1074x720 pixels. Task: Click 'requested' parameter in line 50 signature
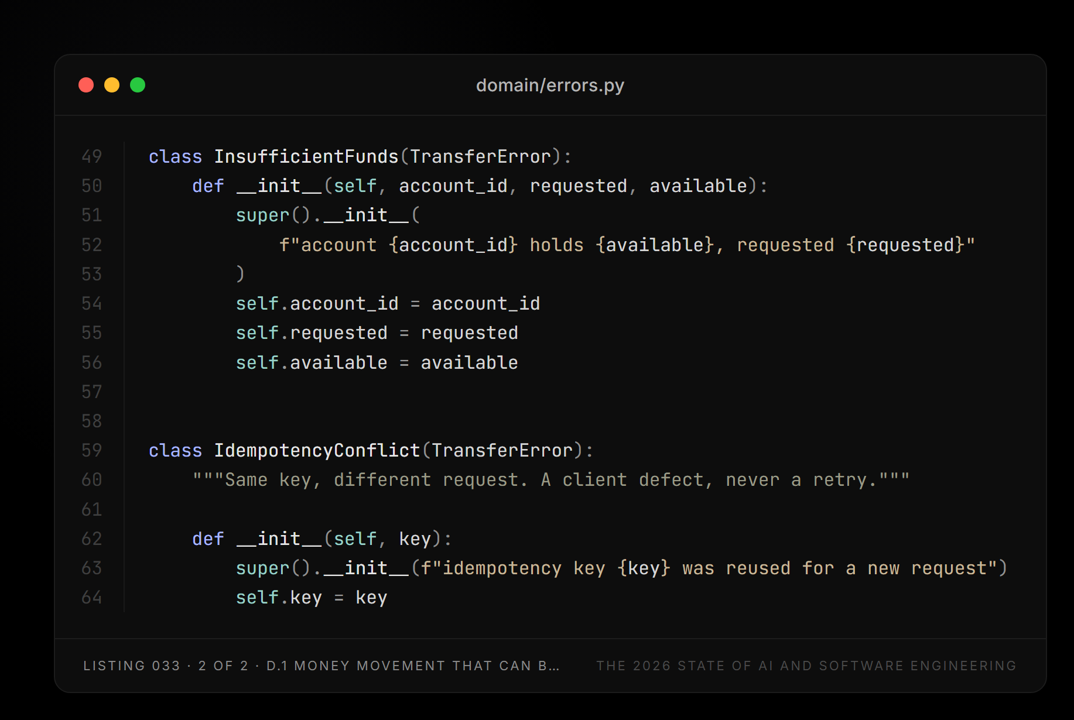pyautogui.click(x=579, y=186)
